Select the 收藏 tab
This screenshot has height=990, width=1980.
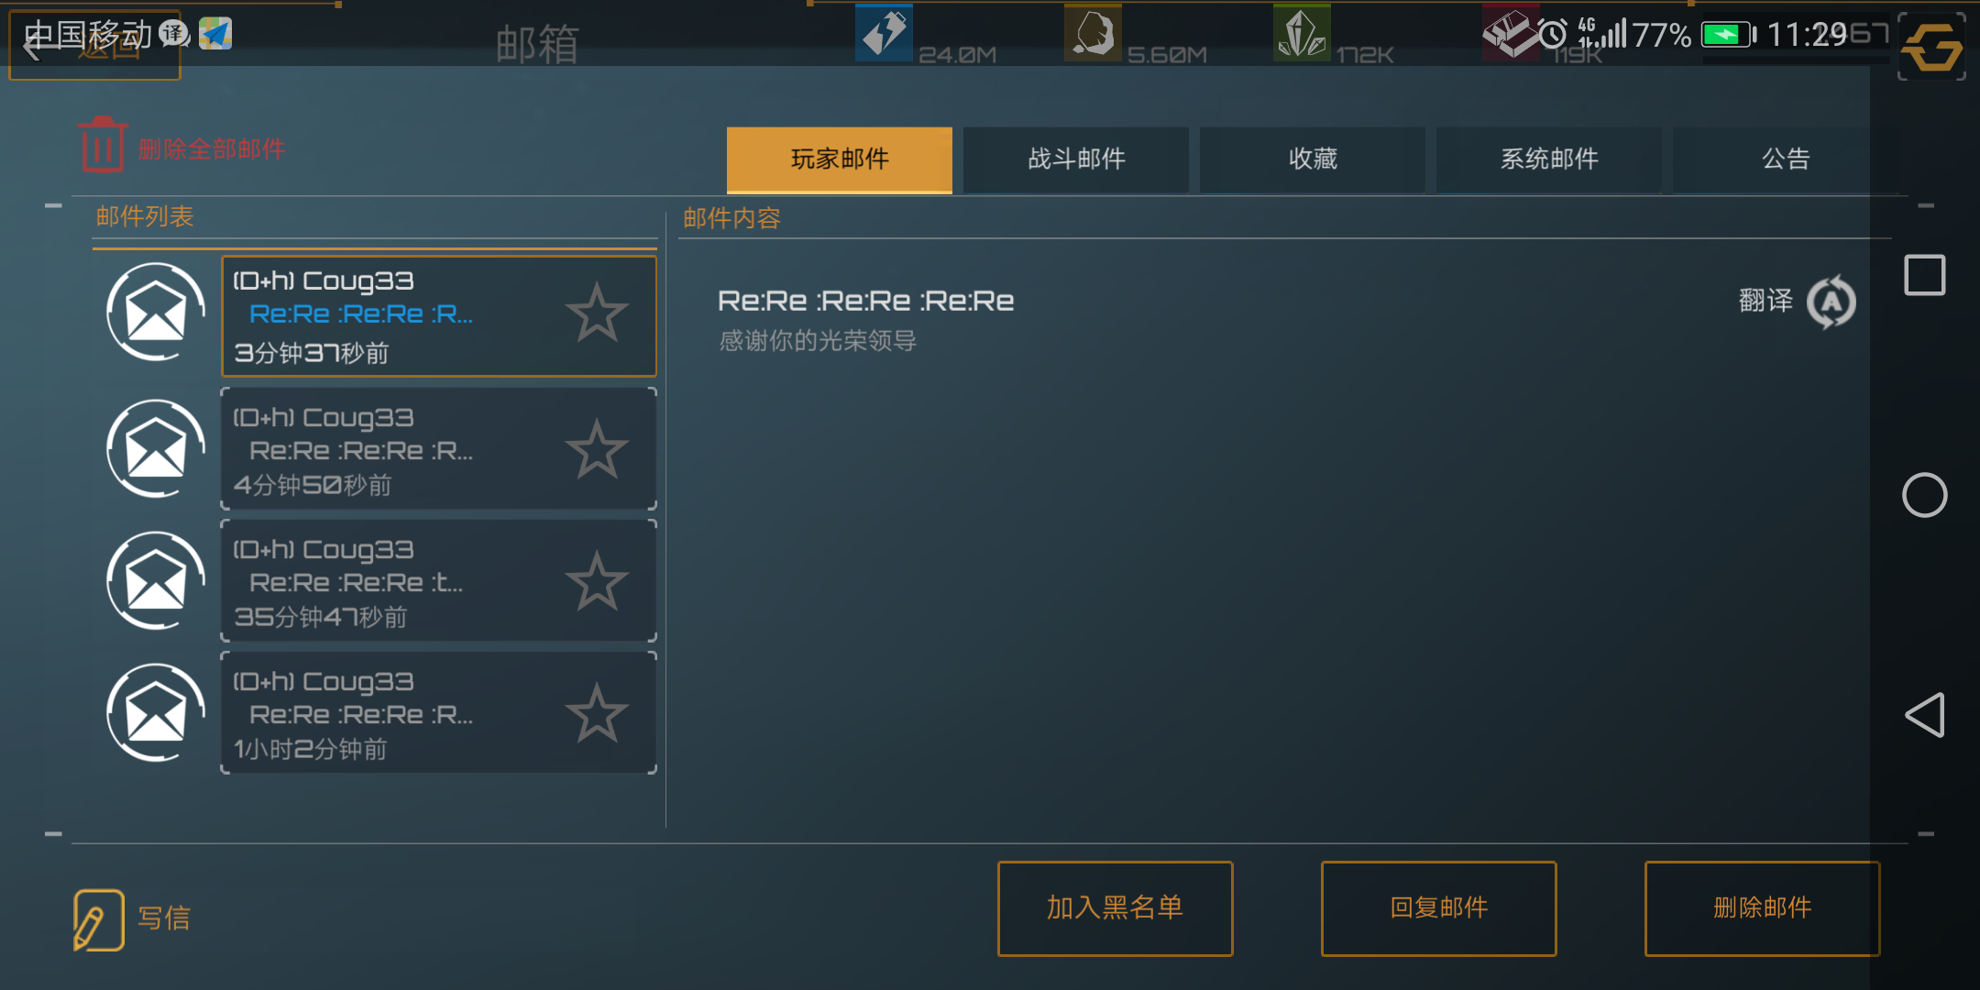(1313, 159)
